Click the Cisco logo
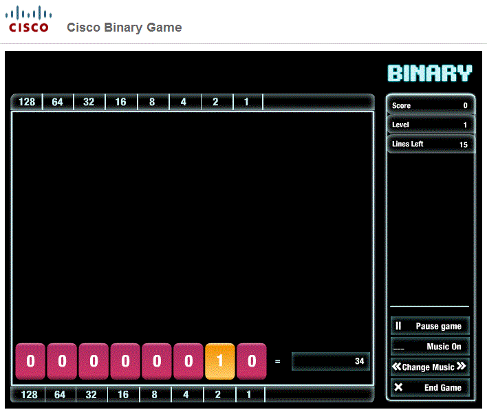Viewport: 487px width, 412px height. [x=29, y=19]
